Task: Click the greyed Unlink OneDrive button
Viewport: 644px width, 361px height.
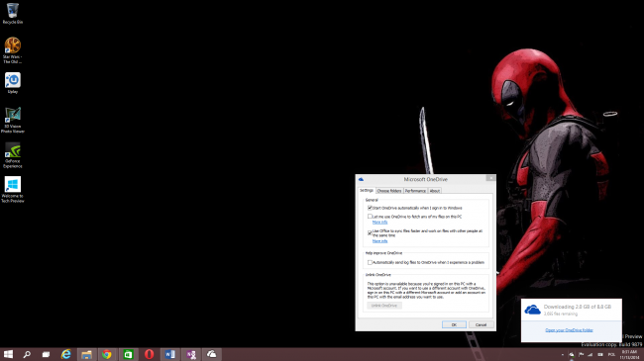Action: (x=384, y=306)
